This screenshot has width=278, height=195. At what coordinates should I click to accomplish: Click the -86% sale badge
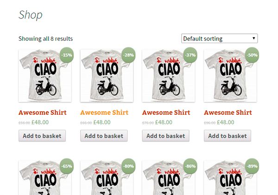click(x=190, y=166)
